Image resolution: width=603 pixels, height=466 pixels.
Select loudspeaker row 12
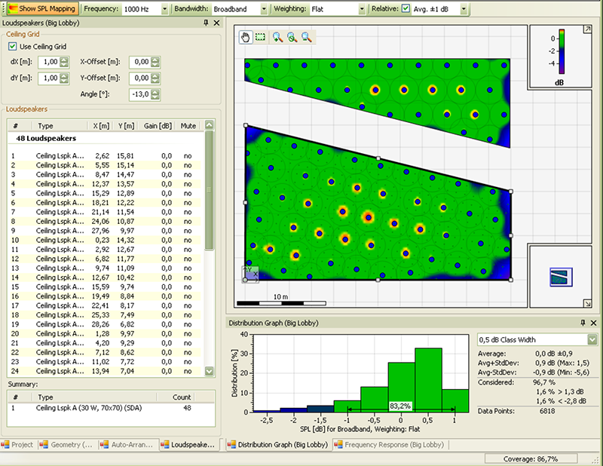[x=104, y=259]
